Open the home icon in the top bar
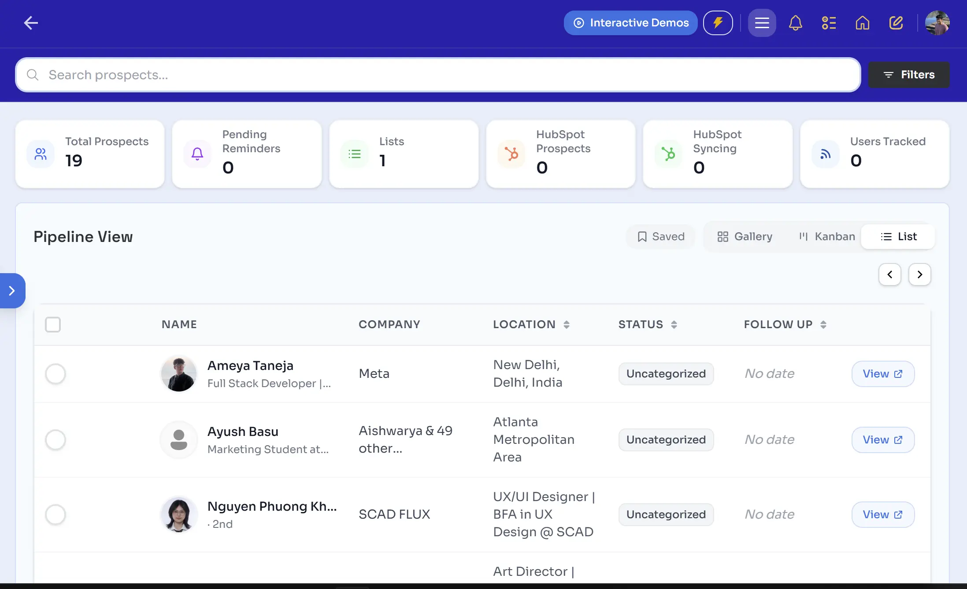The height and width of the screenshot is (589, 967). coord(863,23)
